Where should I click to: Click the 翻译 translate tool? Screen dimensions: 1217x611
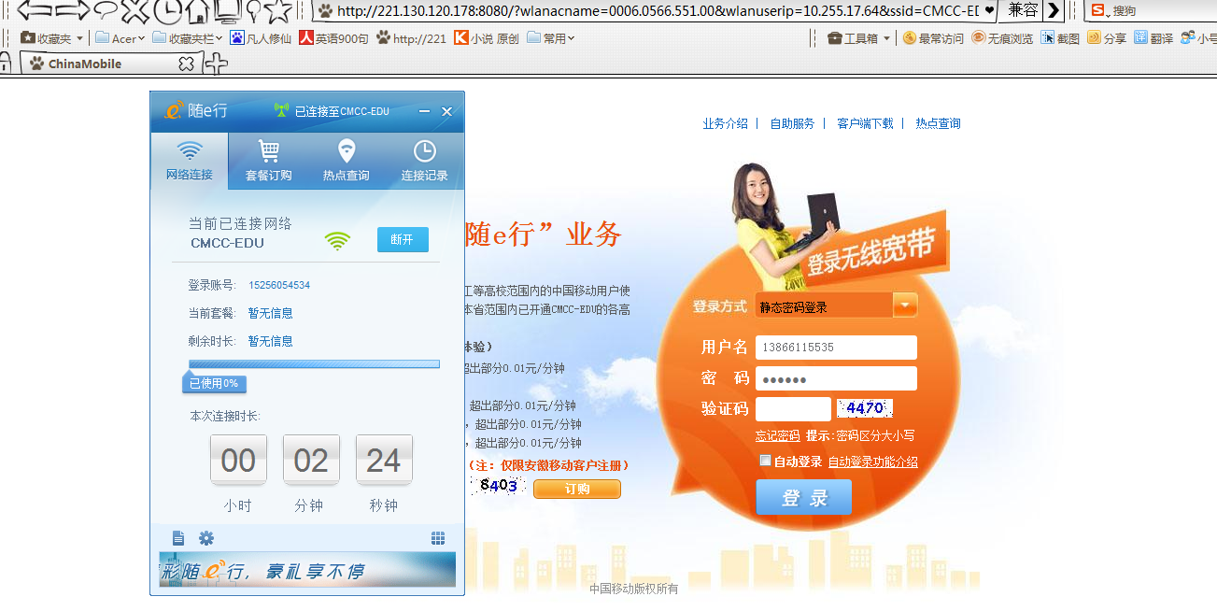(1153, 38)
